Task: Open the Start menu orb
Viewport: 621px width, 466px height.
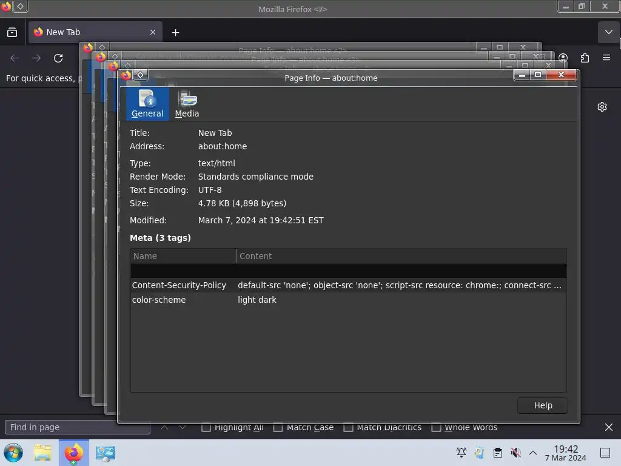Action: tap(13, 453)
